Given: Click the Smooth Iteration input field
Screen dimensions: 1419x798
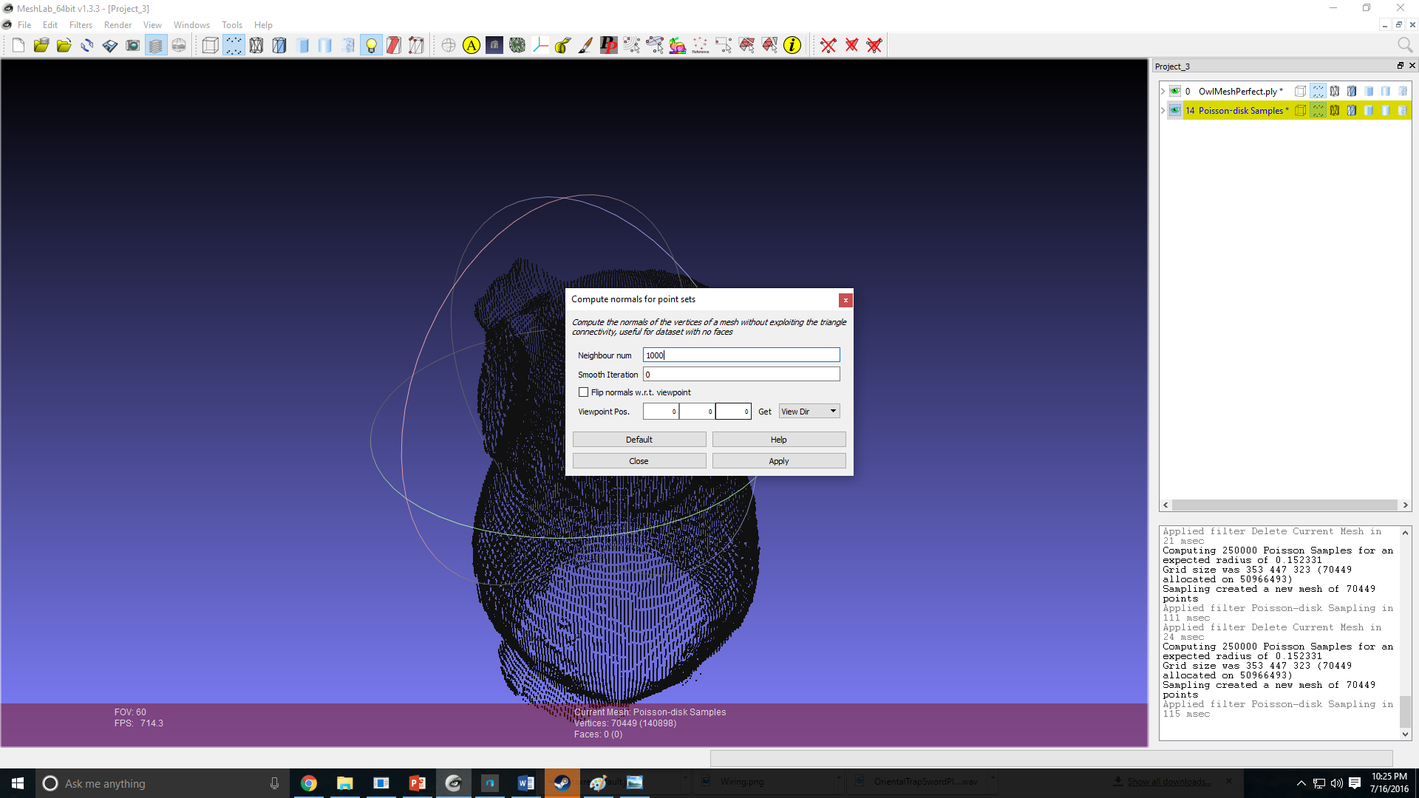Looking at the screenshot, I should pos(741,375).
